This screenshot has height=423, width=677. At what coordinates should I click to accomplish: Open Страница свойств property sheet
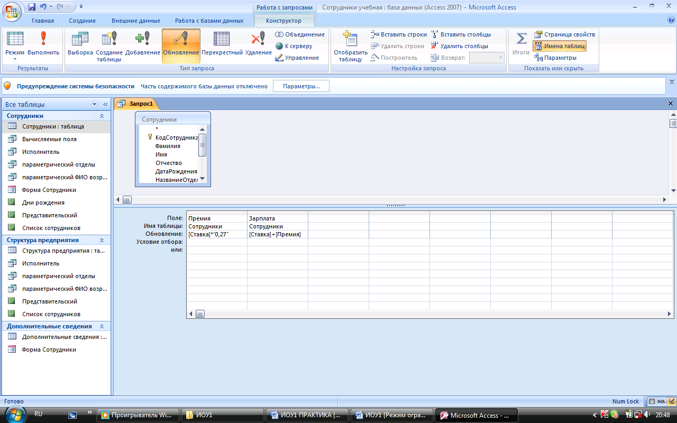(x=564, y=34)
